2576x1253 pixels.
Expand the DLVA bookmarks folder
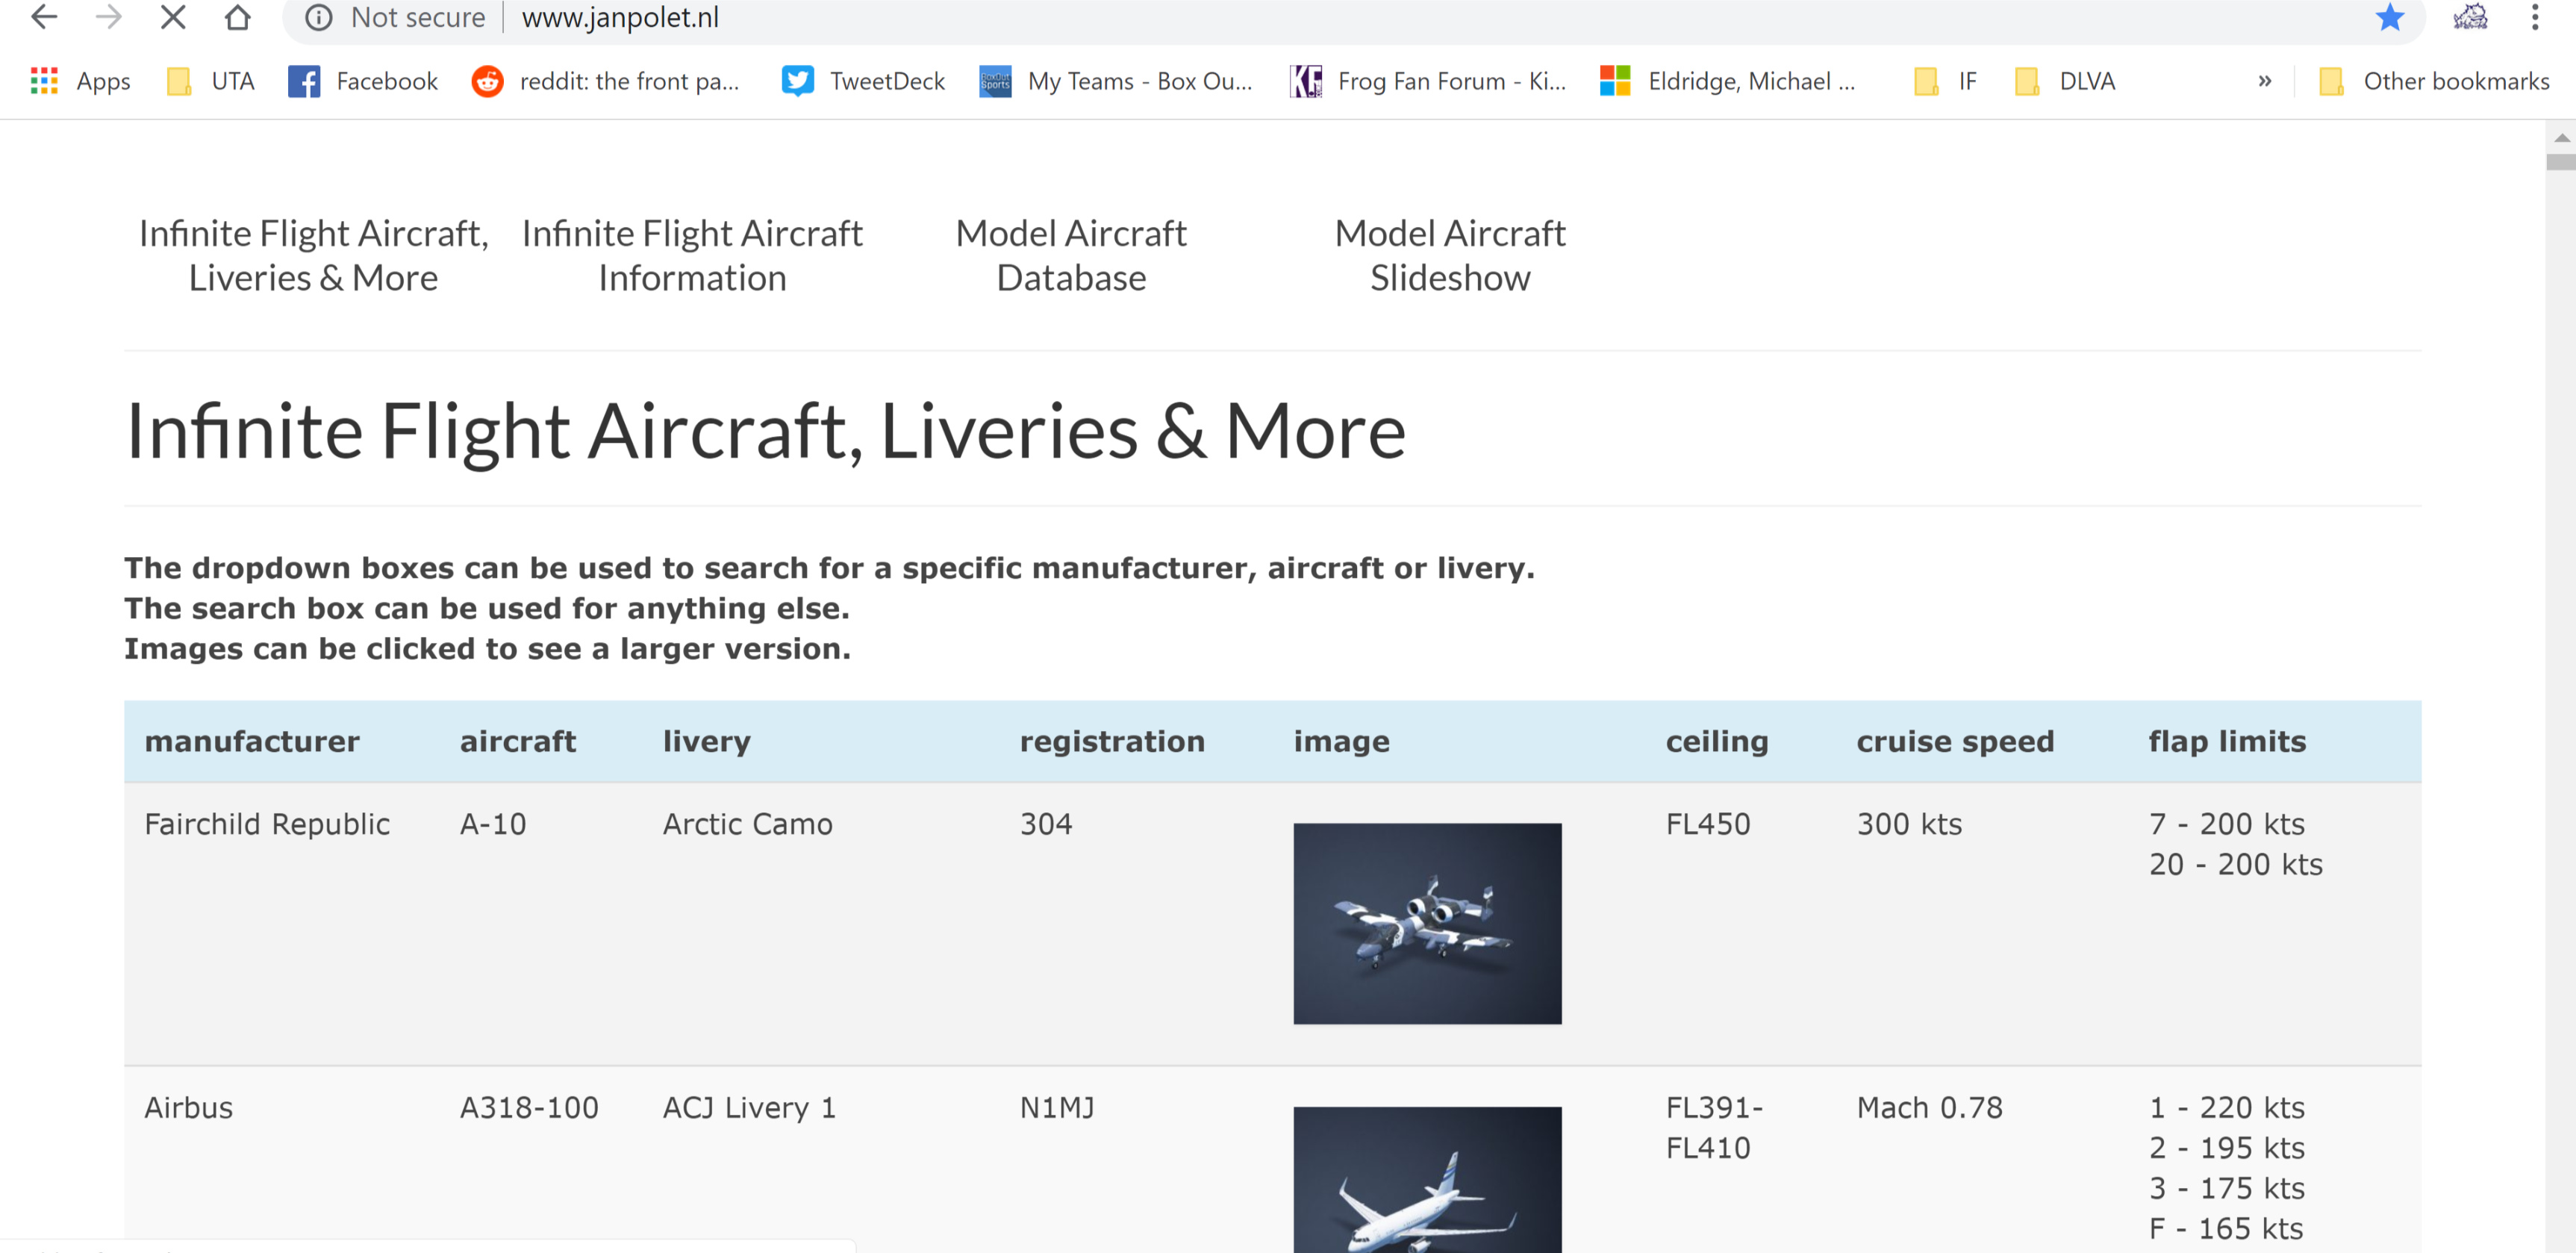pos(2065,81)
